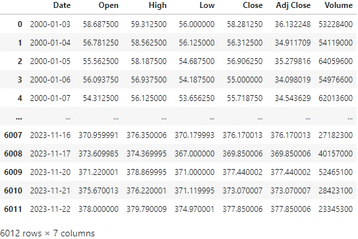Select row index 2

20,61
